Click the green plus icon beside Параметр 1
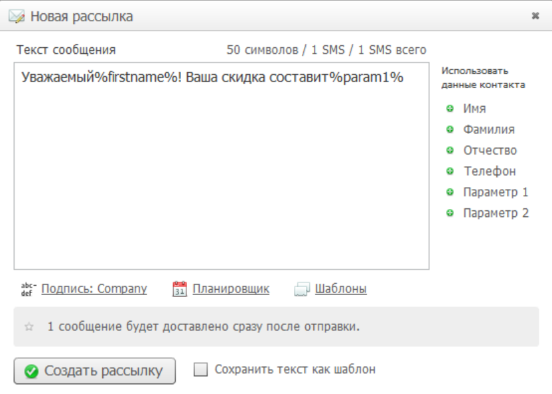This screenshot has height=394, width=552. 450,192
